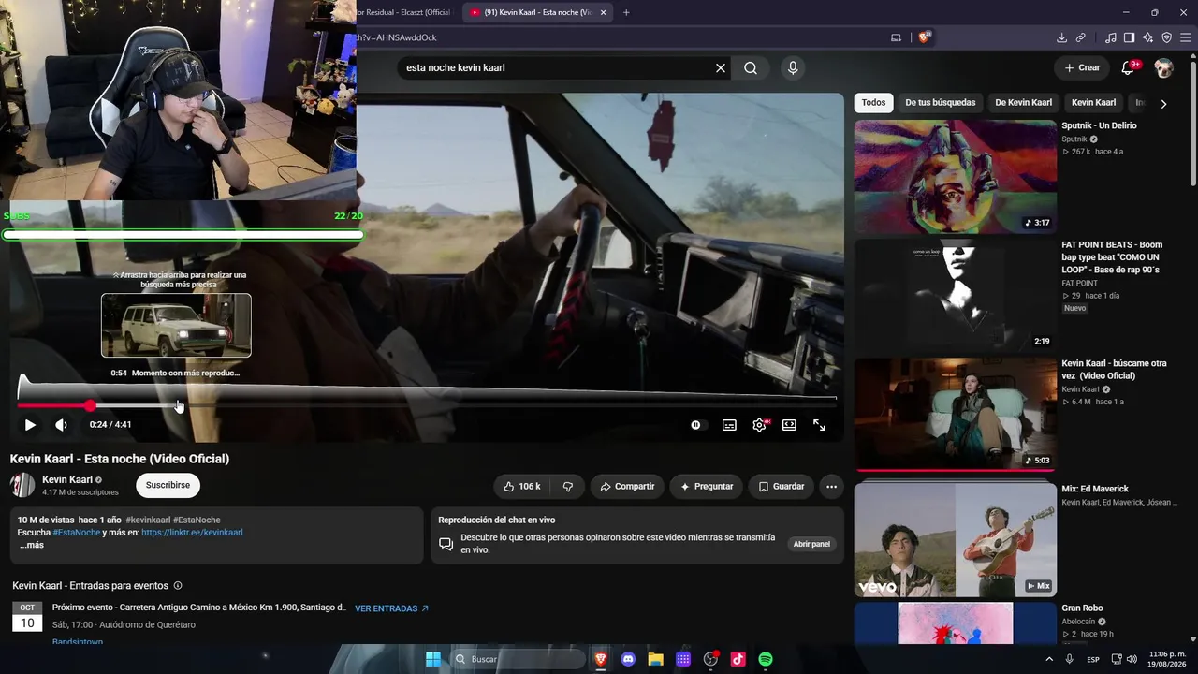1198x674 pixels.
Task: Select the De Kevin Kaarl chip
Action: click(1023, 103)
